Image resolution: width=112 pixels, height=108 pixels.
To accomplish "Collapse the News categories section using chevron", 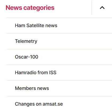I will pos(102,8).
